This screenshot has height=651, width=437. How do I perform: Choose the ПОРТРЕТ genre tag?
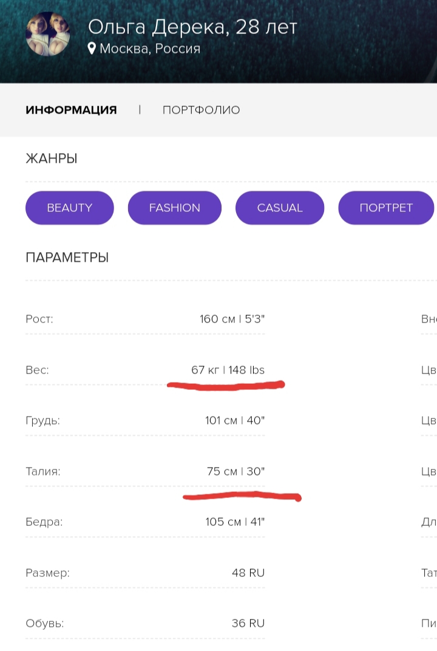coord(385,208)
